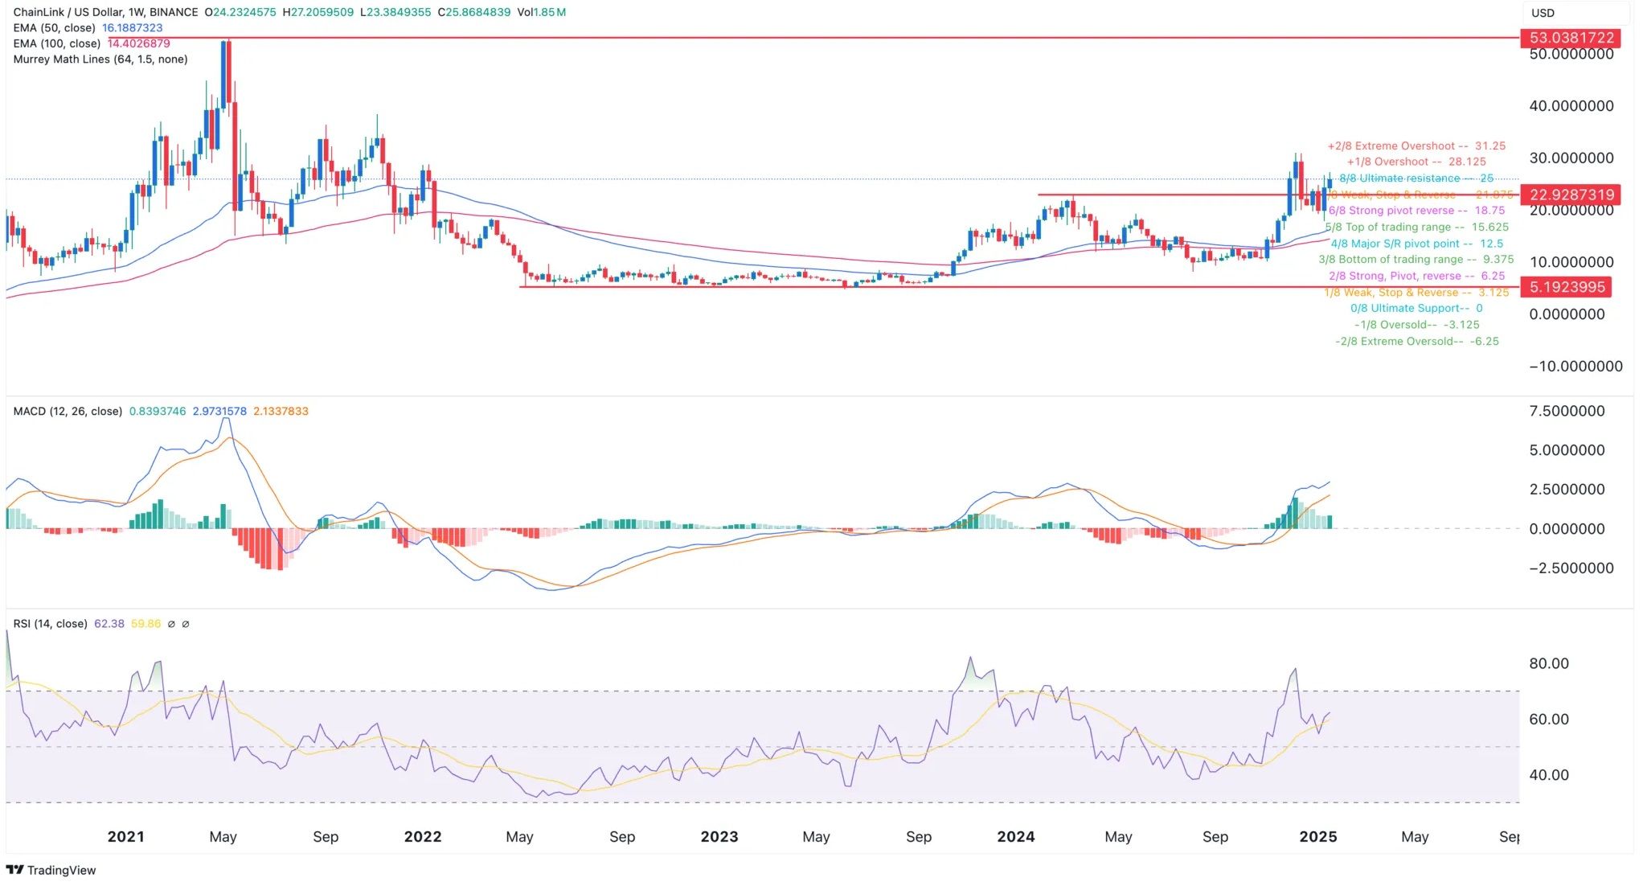Click the open value O24.2324575
Screen dimensions: 1643x886
240,12
